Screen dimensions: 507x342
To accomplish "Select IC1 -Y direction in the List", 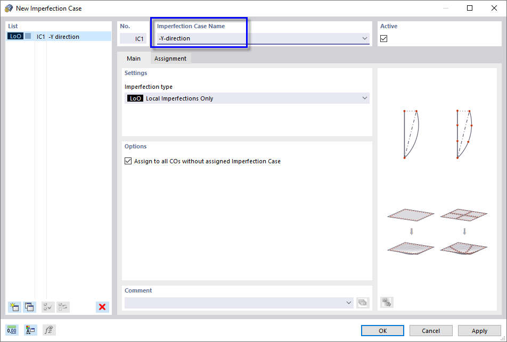I will click(59, 36).
